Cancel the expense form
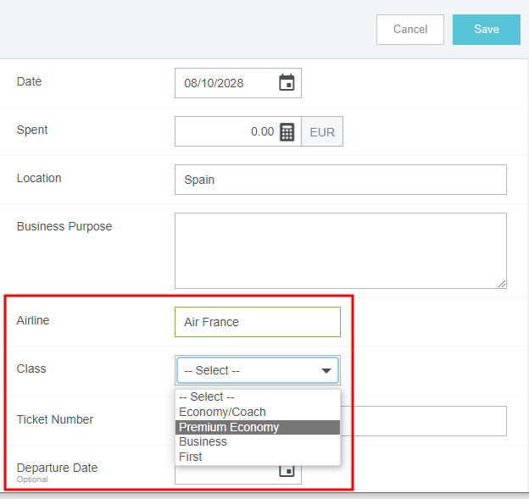Screen dimensions: 529x499 410,30
